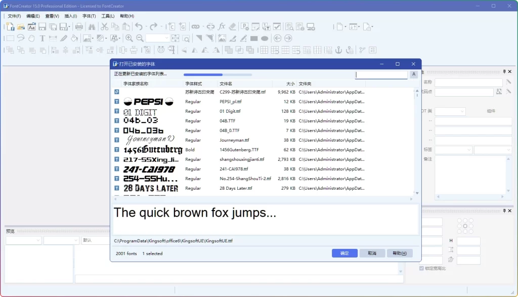Image resolution: width=518 pixels, height=297 pixels.
Task: Click the 取消 button to cancel
Action: pyautogui.click(x=372, y=253)
